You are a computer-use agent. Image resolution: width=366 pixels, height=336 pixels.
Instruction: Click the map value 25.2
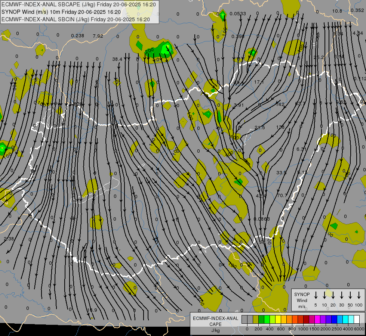(319, 57)
